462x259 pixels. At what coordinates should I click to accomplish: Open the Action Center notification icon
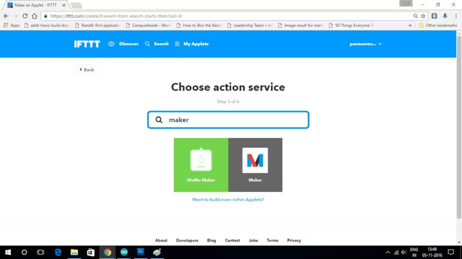click(x=451, y=252)
